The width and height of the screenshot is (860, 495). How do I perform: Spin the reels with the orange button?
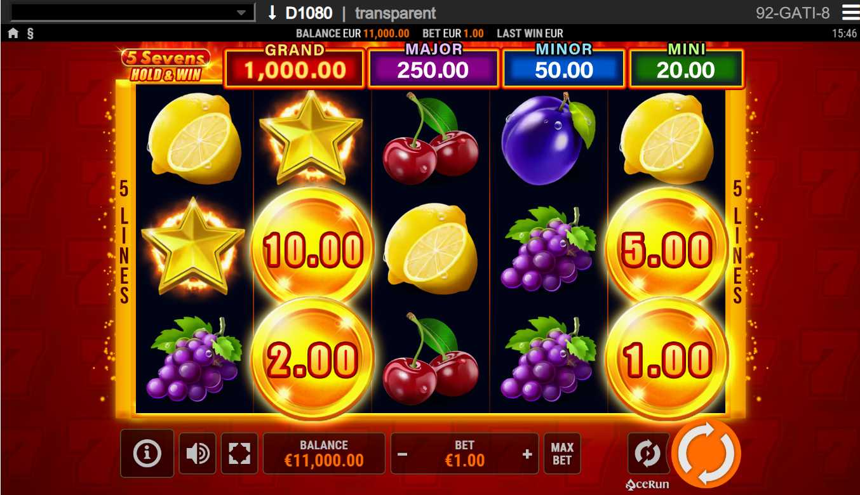click(706, 454)
